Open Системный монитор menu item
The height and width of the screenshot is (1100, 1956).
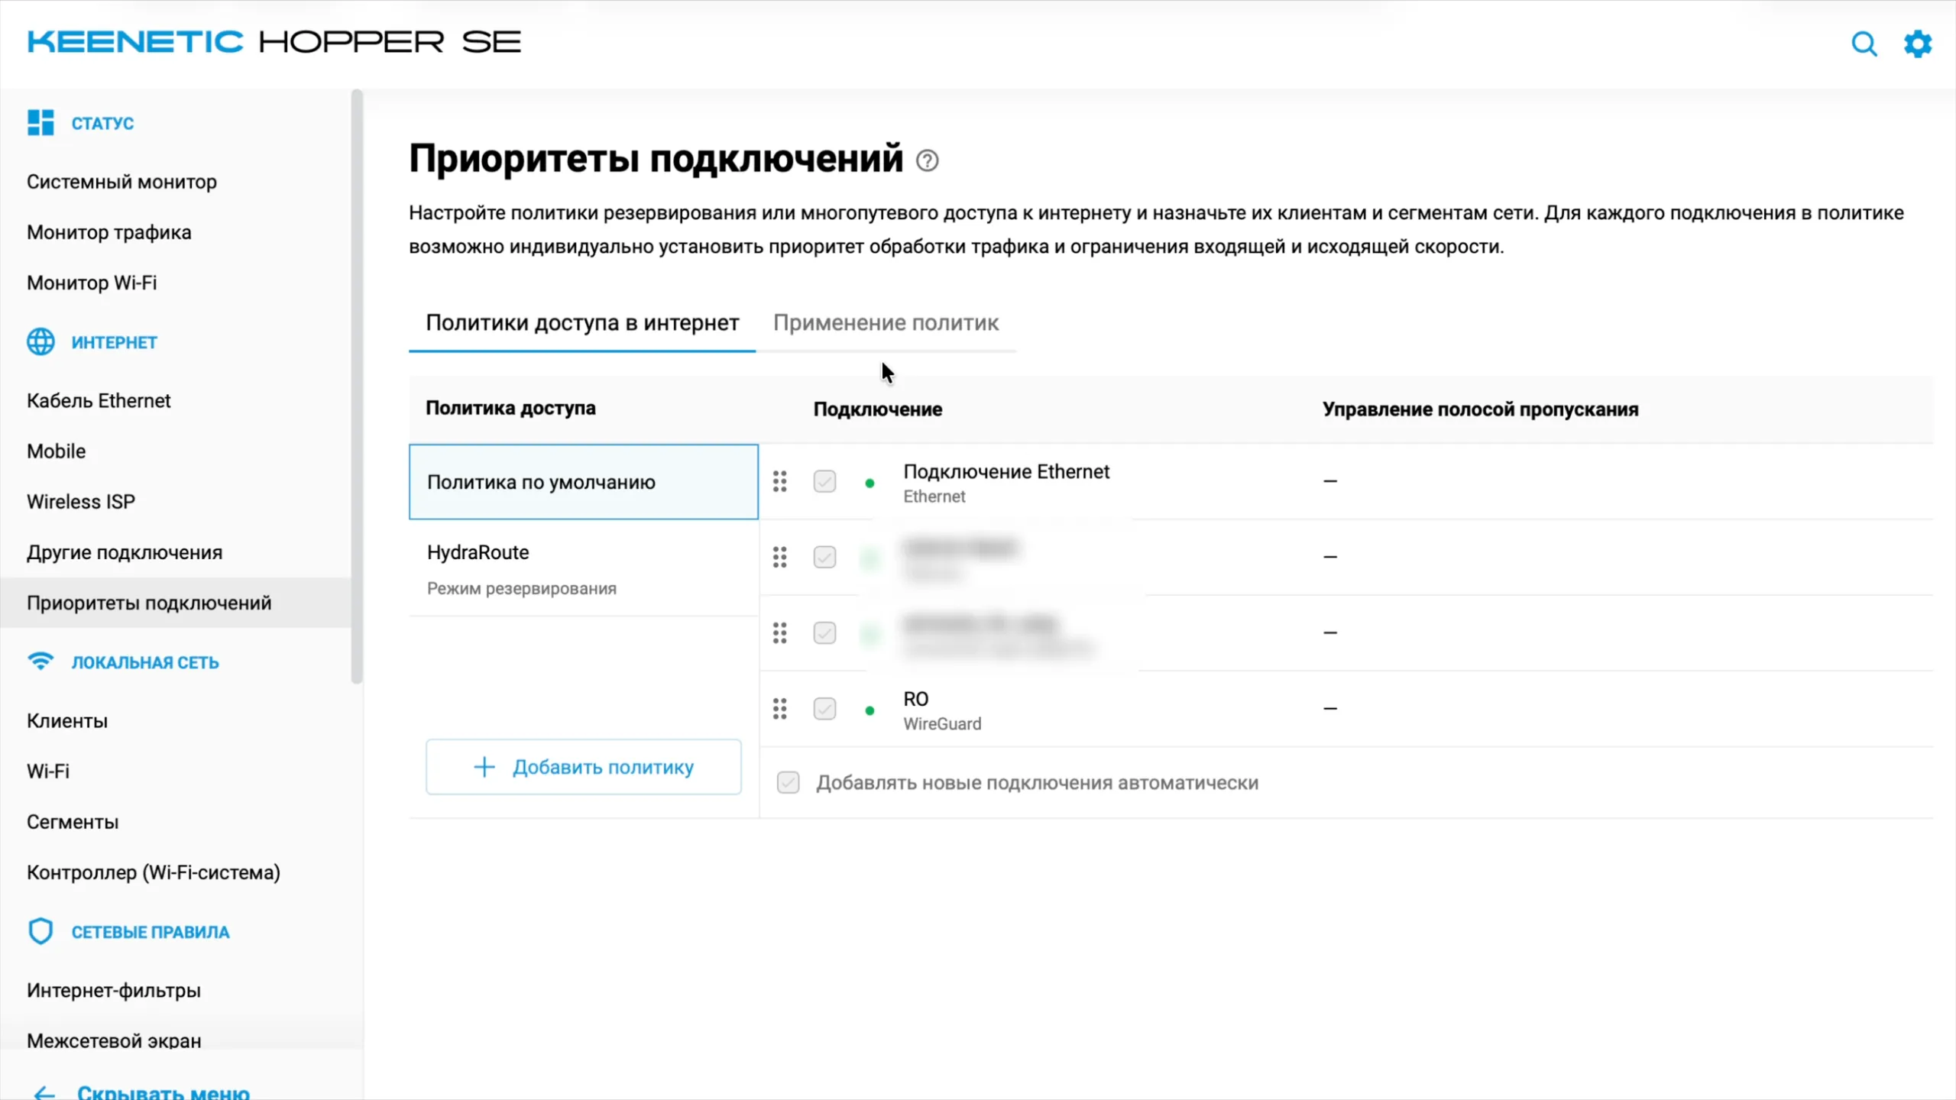tap(121, 182)
